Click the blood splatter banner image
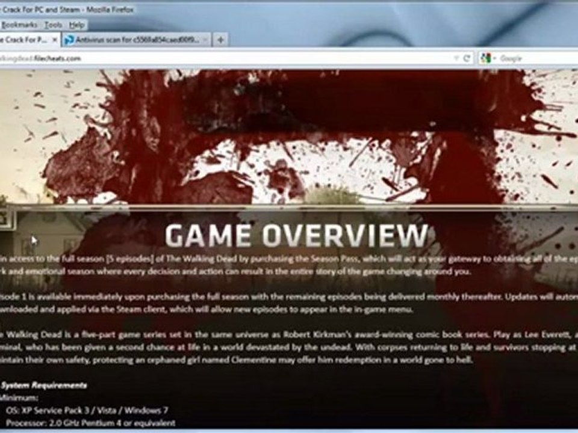The width and height of the screenshot is (578, 433). 289,137
